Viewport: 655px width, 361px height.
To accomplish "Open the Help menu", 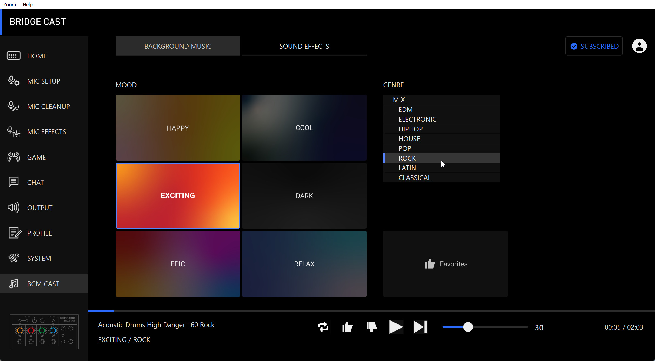I will (28, 4).
